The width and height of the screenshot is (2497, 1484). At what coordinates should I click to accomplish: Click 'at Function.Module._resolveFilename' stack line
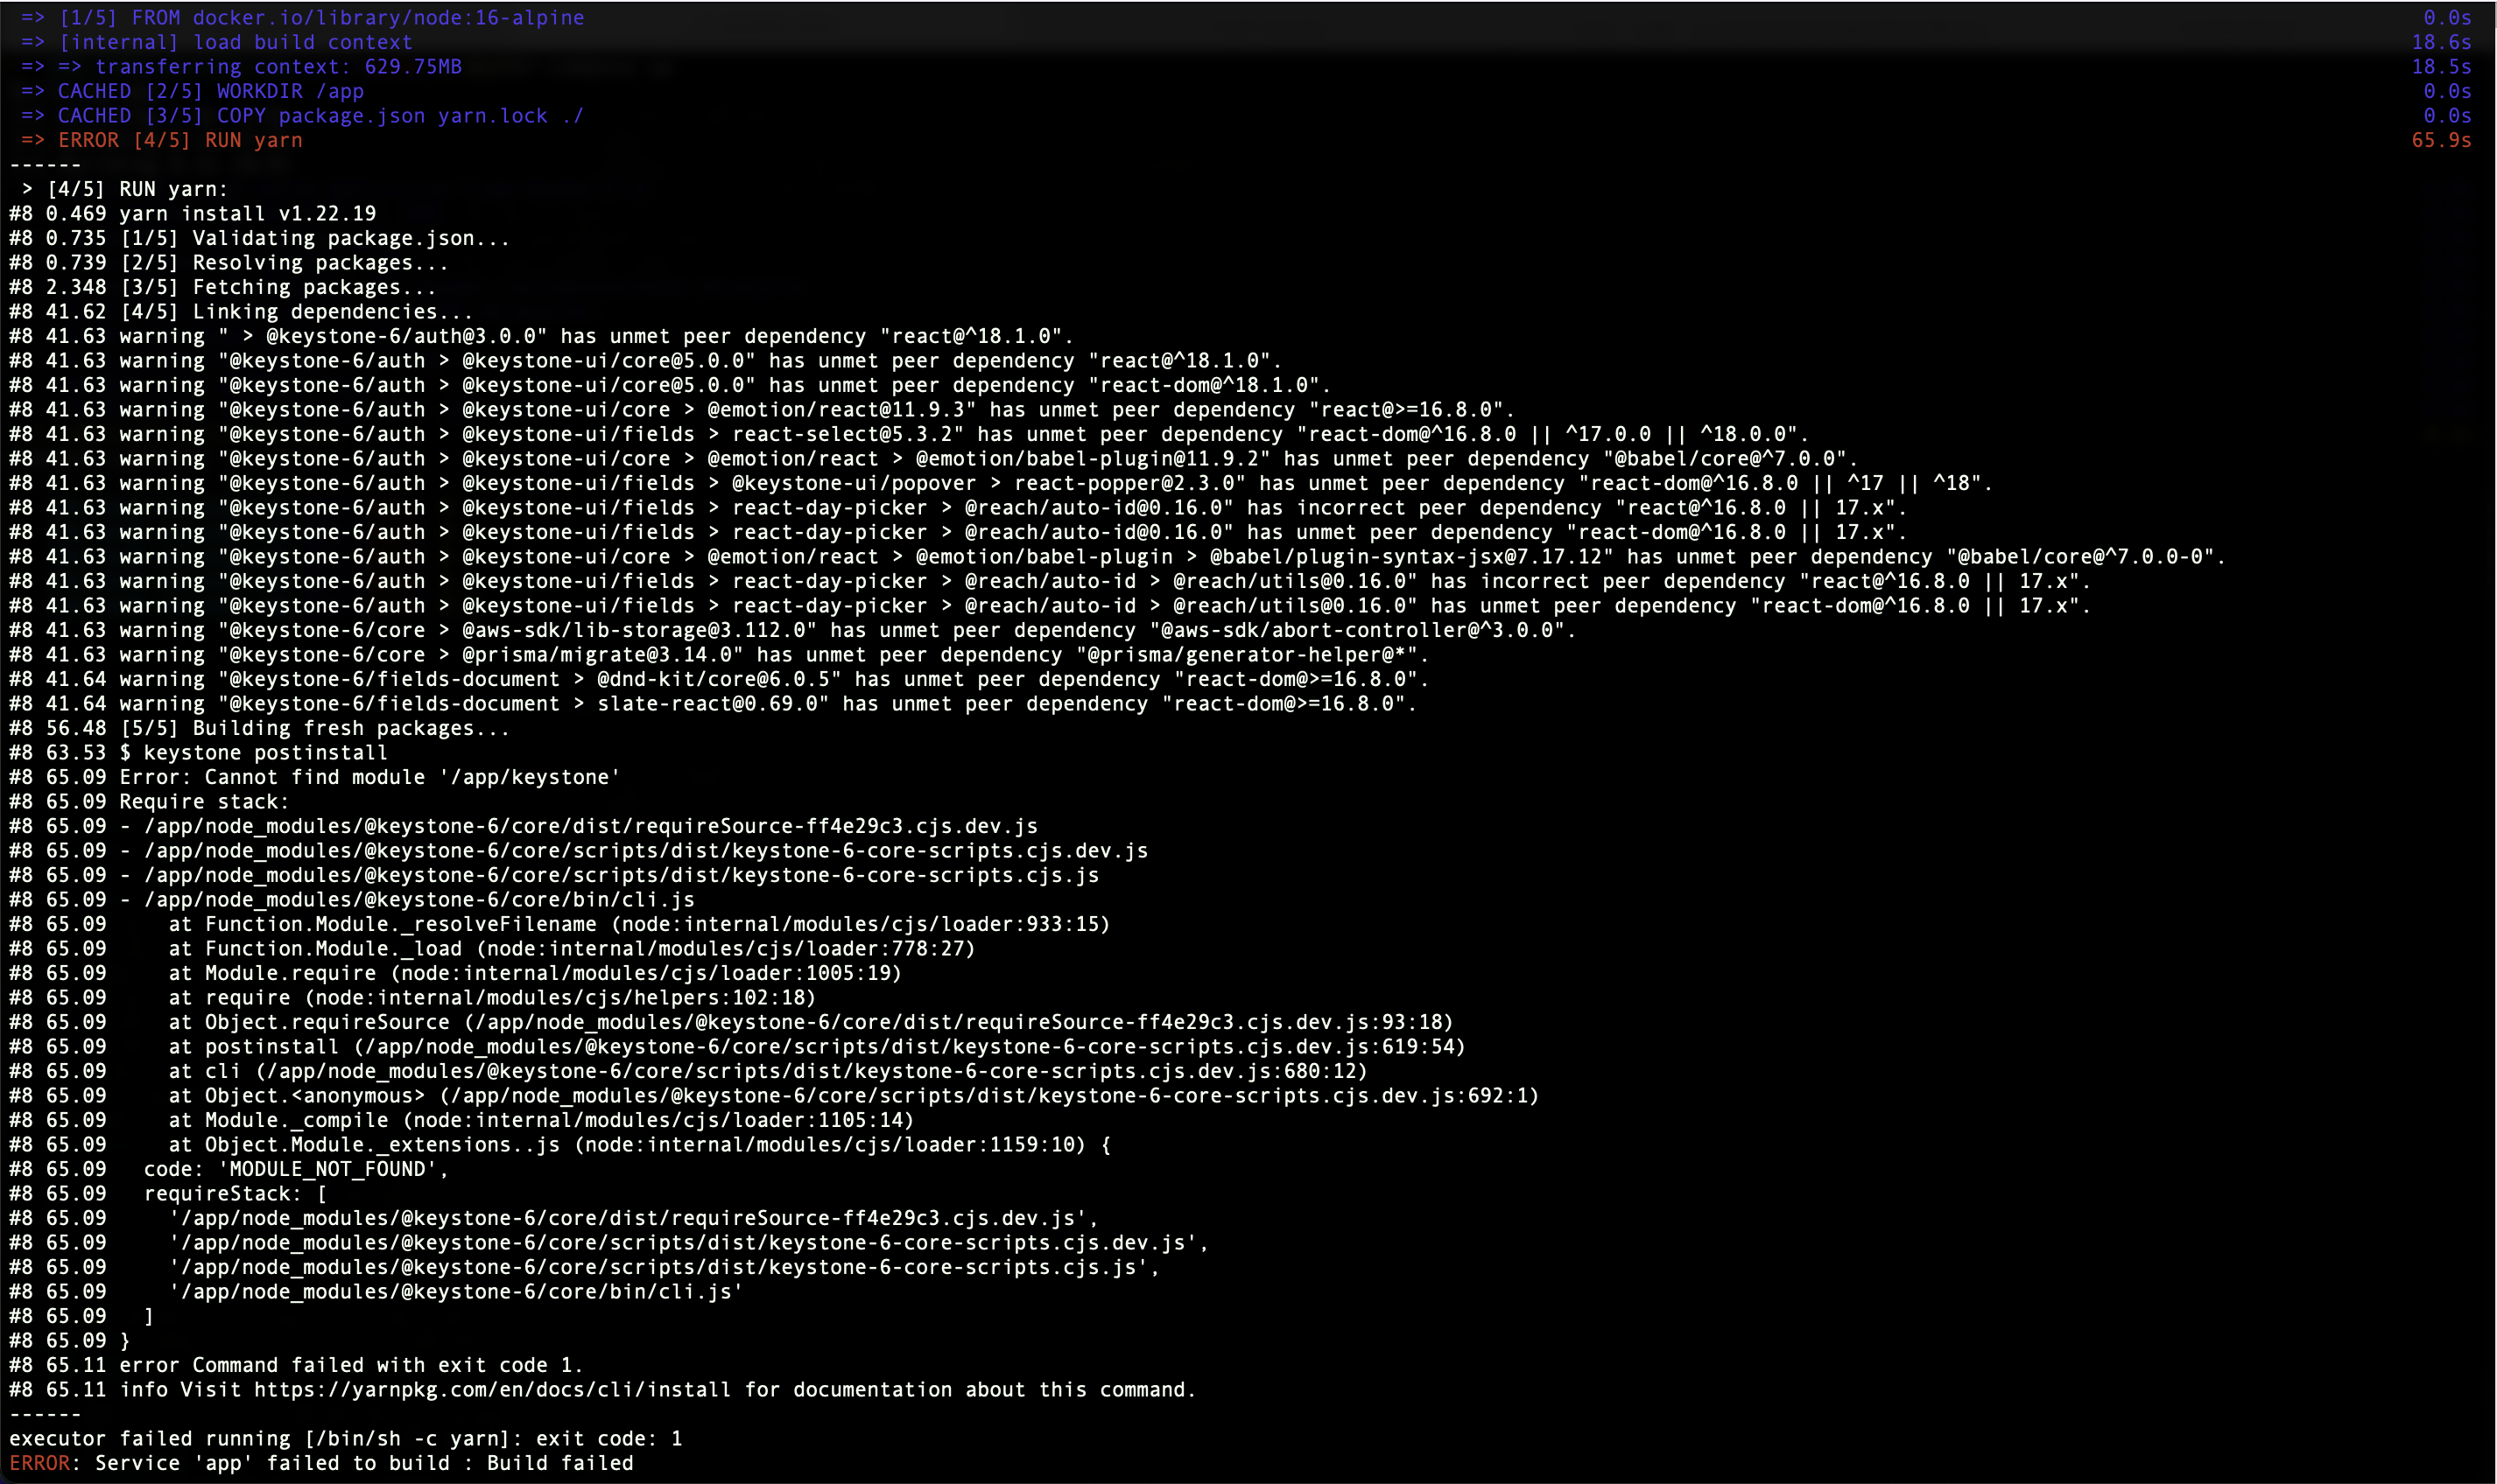[x=560, y=924]
